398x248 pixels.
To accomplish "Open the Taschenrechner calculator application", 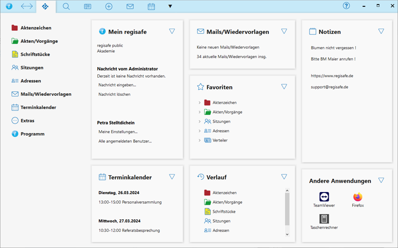I will [x=324, y=221].
